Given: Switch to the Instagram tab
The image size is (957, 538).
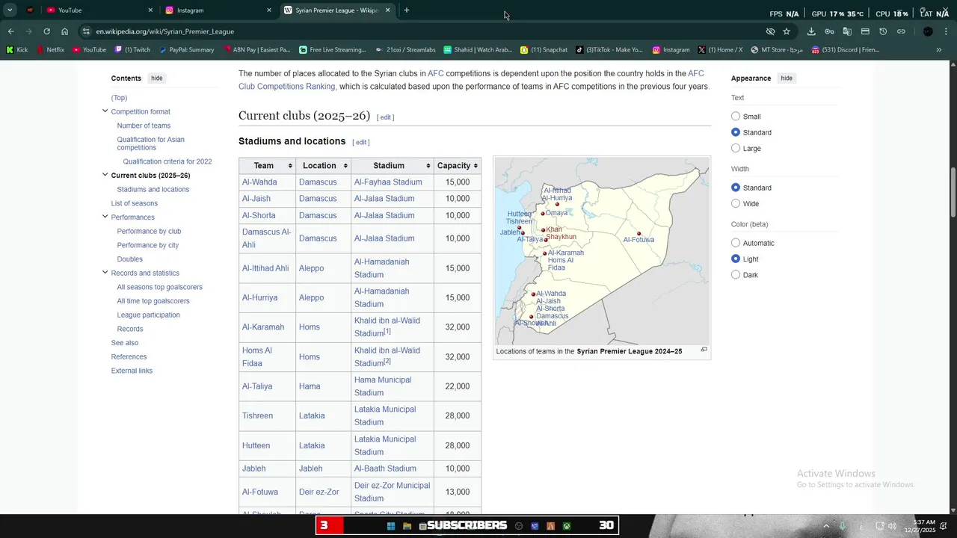Looking at the screenshot, I should [x=218, y=10].
